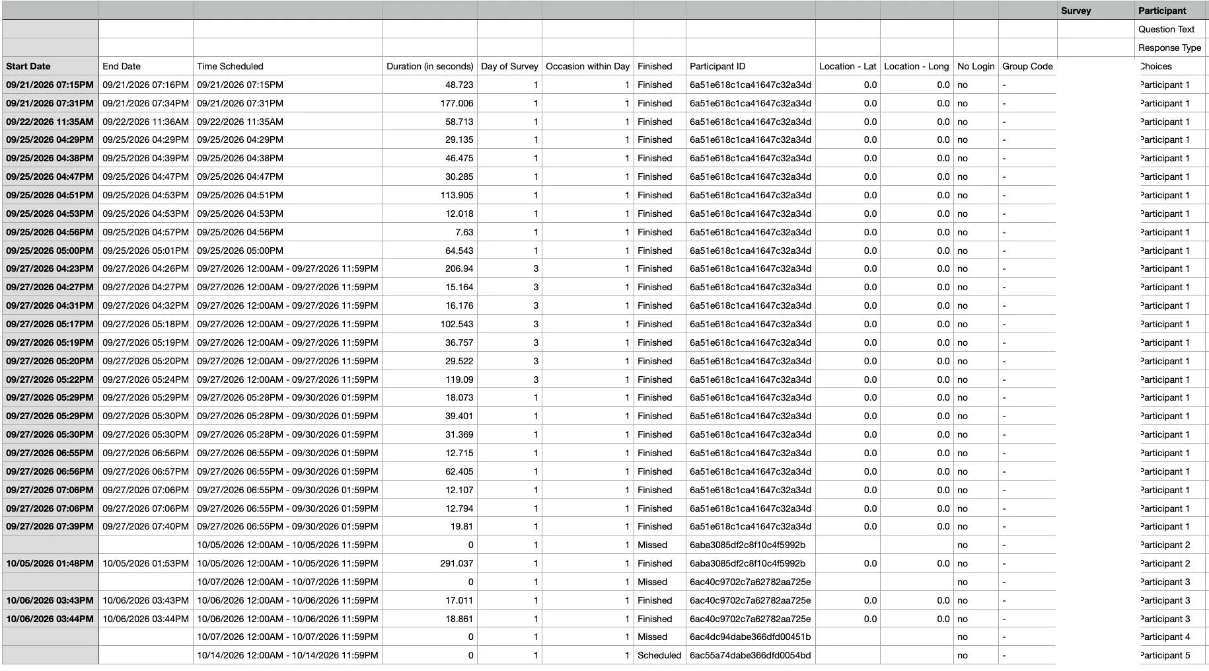Click duration value 119.09

coord(430,379)
